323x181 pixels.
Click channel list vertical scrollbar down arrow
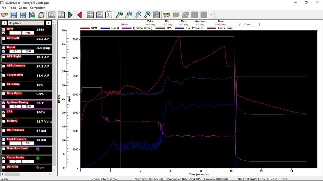[54, 170]
